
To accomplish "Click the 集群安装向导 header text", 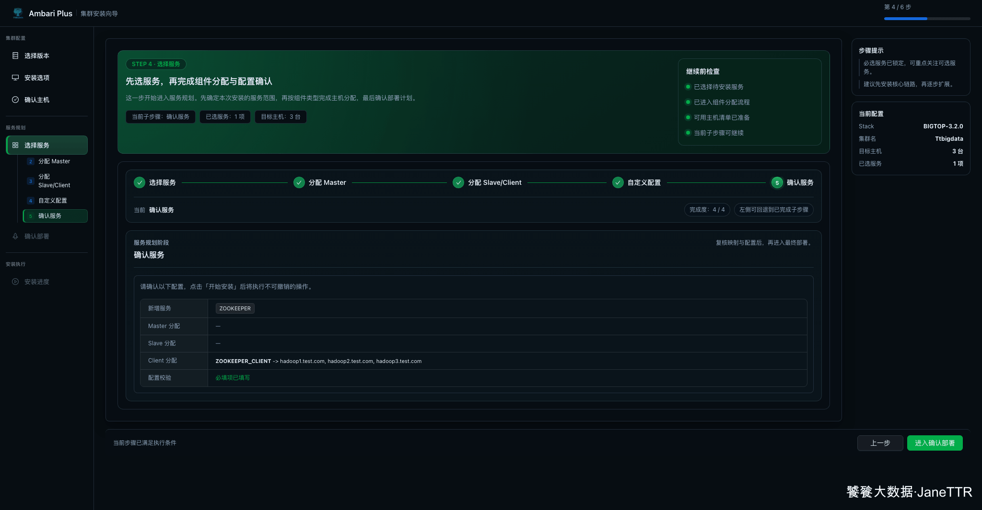I will 99,13.
